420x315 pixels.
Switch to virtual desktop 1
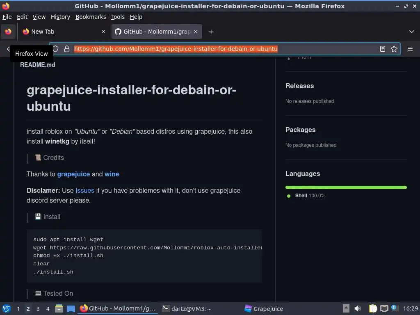click(18, 309)
